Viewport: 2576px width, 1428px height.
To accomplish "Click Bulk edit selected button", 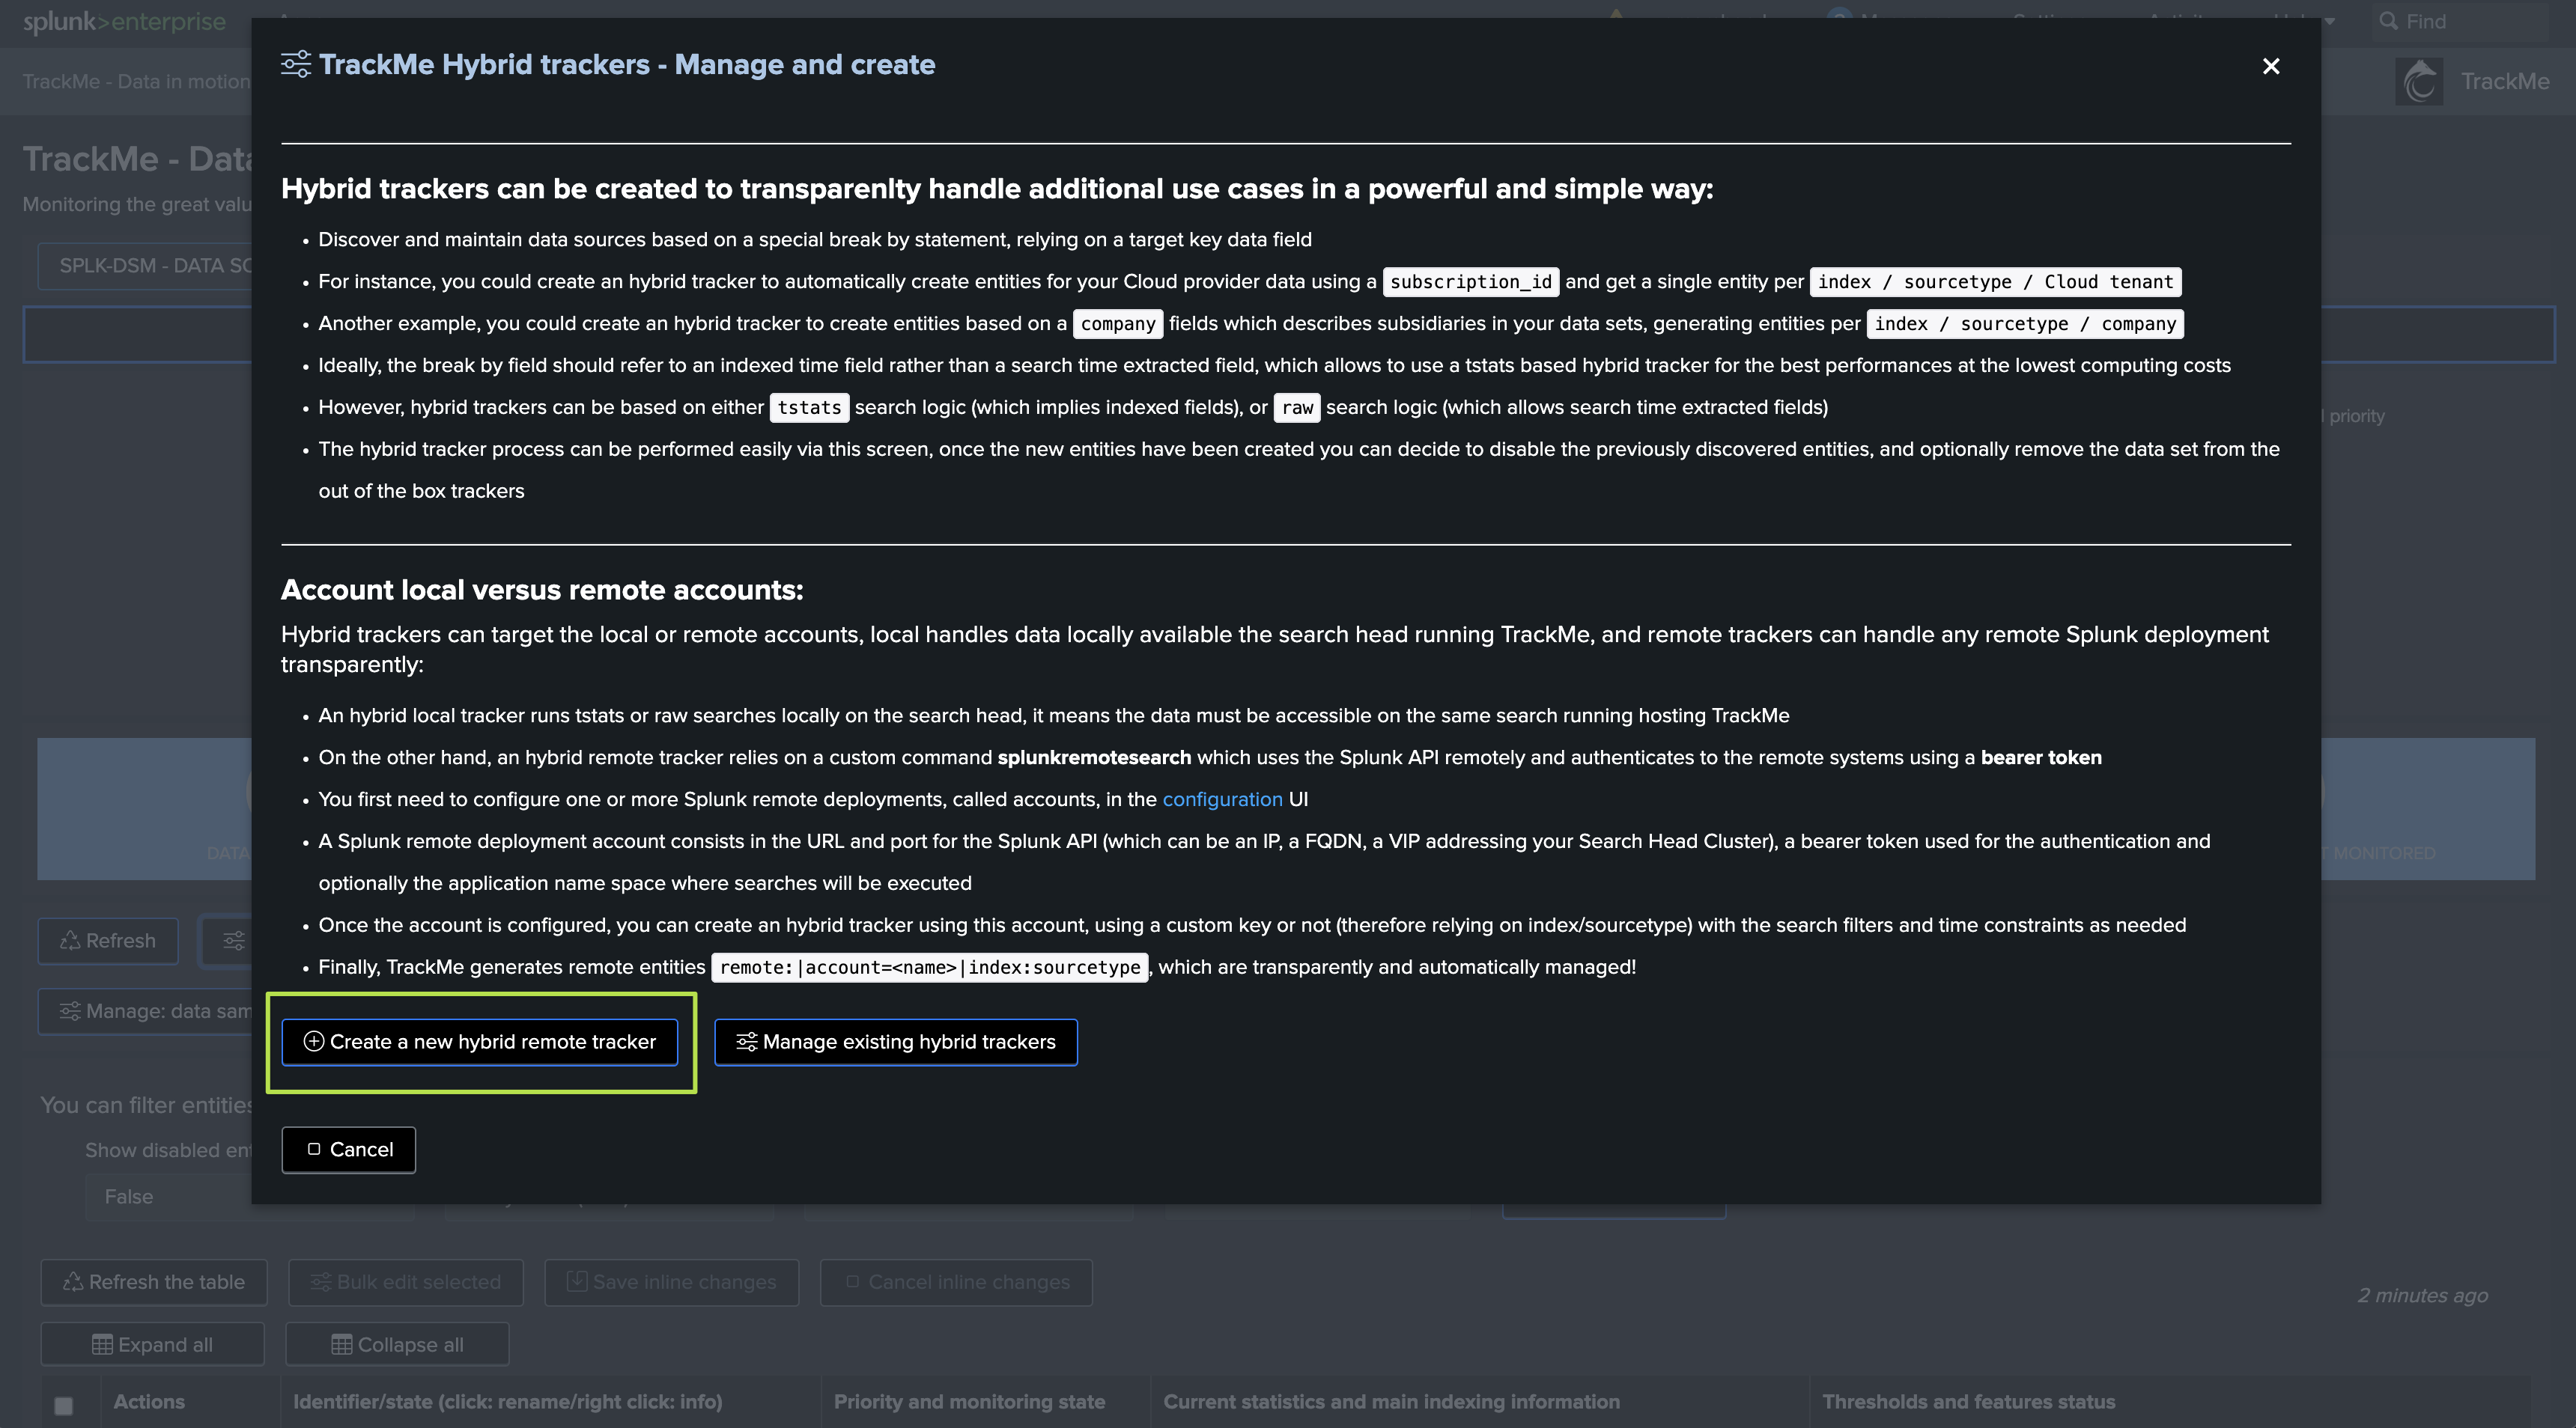I will click(406, 1282).
